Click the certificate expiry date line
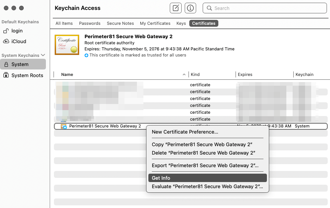Screen dimensions: 330x208 pyautogui.click(x=159, y=49)
